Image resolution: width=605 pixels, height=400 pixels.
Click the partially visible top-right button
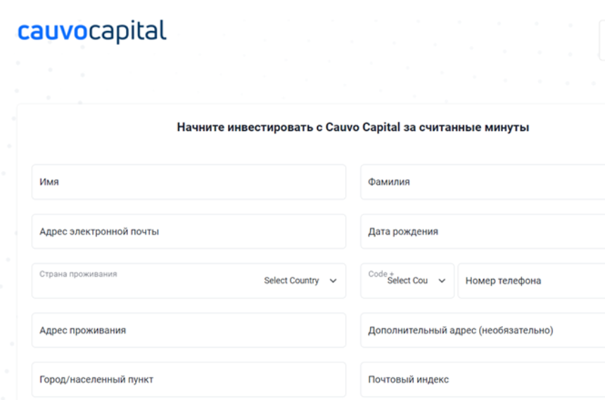tap(602, 40)
